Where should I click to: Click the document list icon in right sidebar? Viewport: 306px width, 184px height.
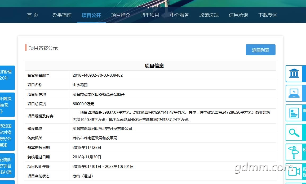point(294,113)
